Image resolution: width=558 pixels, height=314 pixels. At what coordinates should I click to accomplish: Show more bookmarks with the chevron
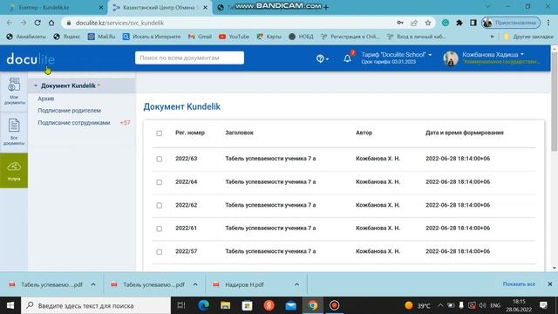tap(492, 37)
